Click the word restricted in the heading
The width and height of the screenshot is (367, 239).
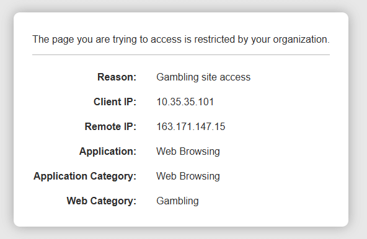coord(214,39)
